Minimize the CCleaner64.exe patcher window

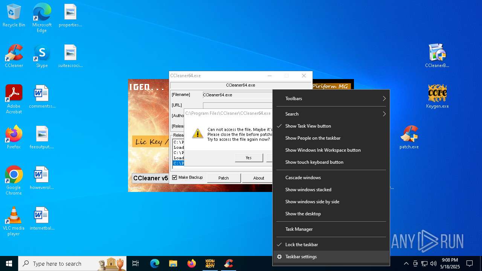click(270, 76)
